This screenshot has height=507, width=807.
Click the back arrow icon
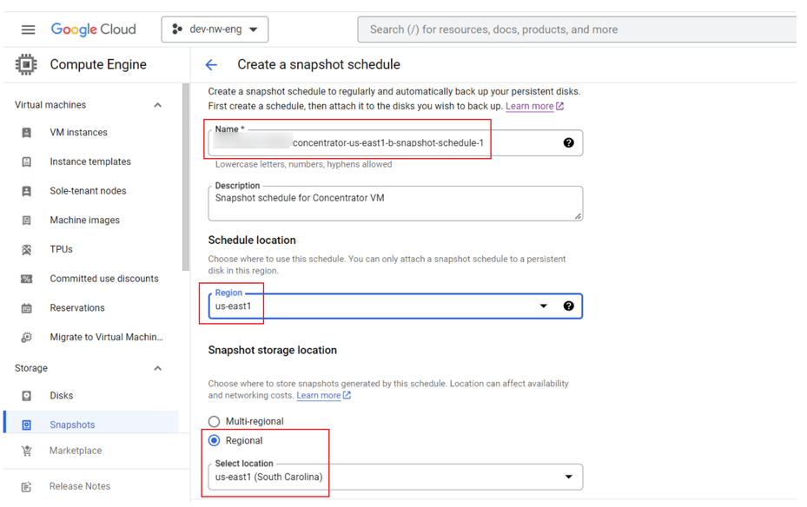[x=211, y=65]
